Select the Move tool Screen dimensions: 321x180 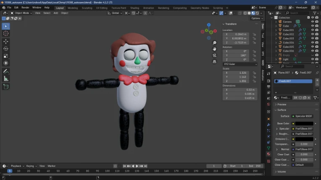[6, 41]
